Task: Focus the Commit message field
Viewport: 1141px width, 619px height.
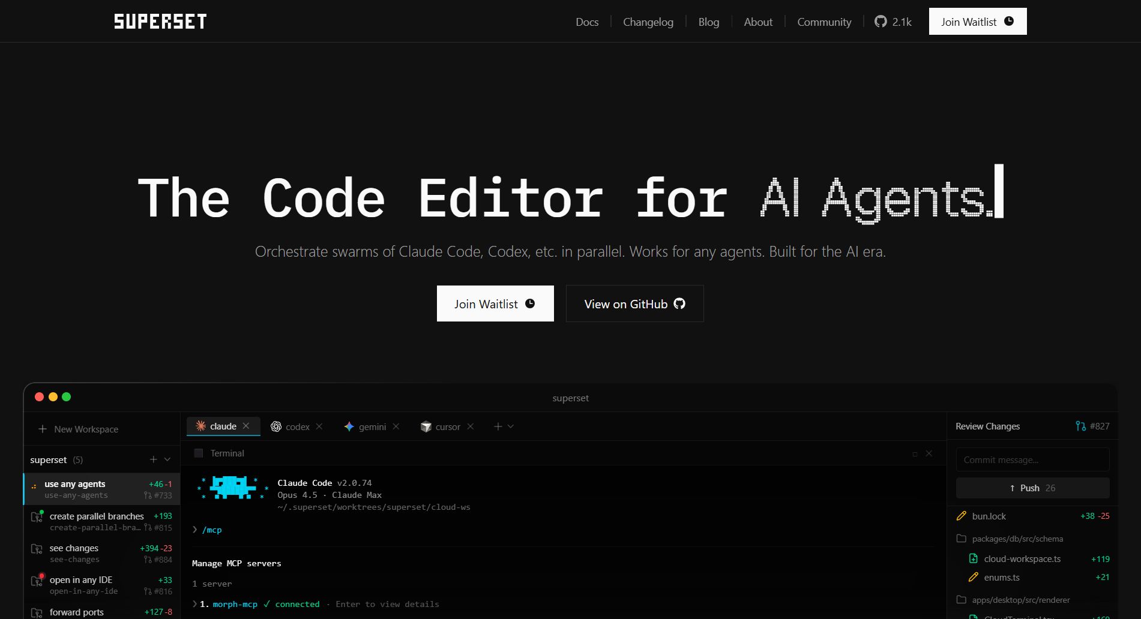Action: (1032, 459)
